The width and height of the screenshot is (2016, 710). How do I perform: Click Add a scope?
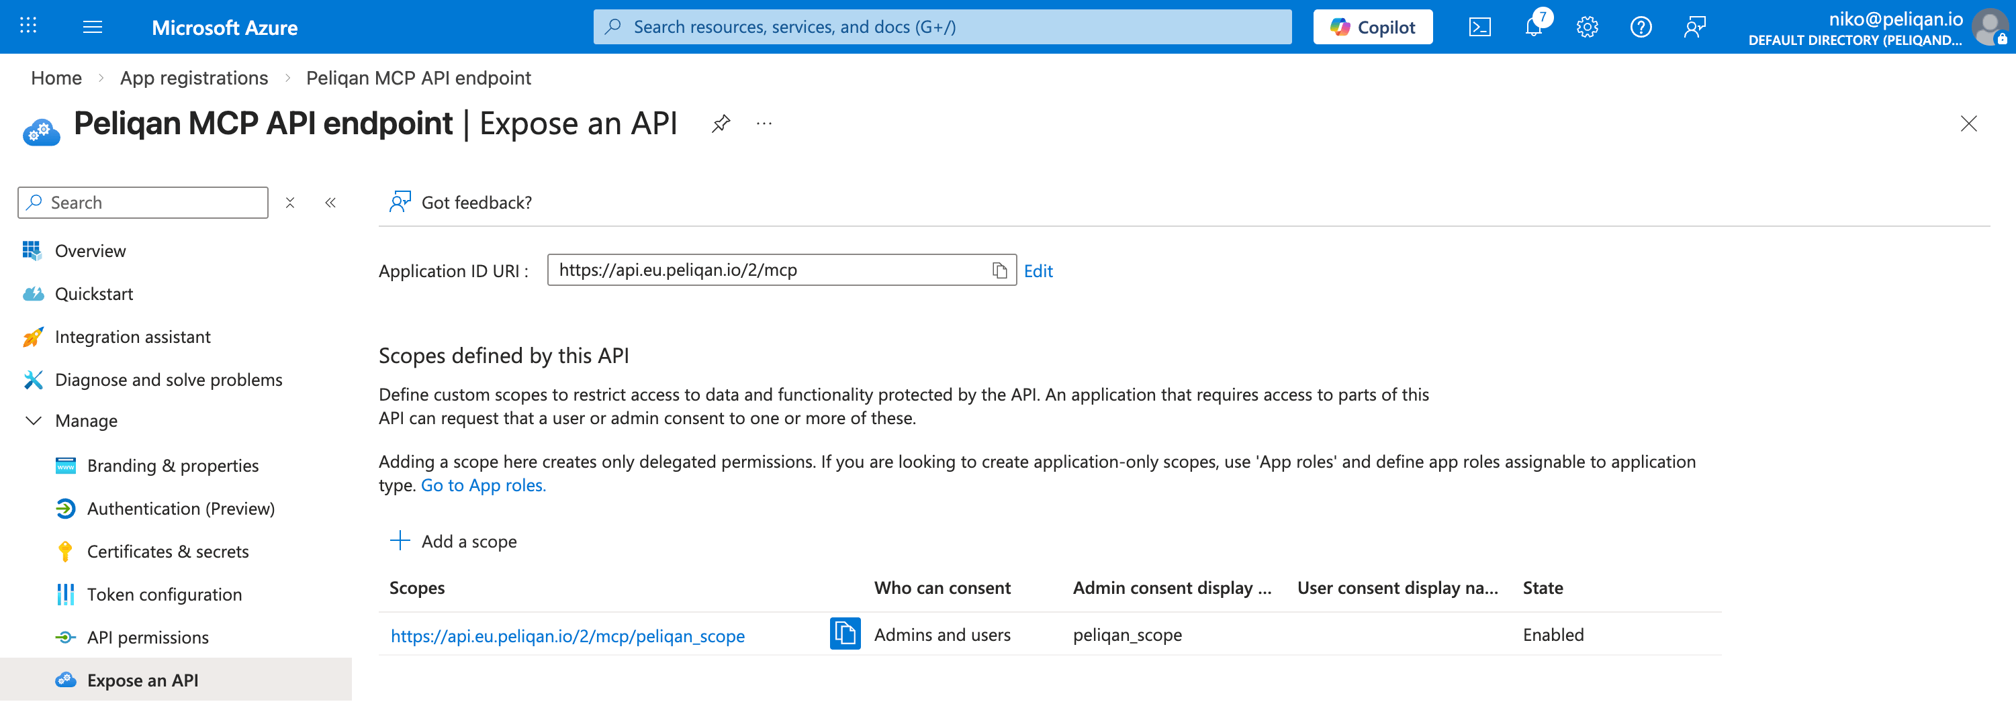coord(454,541)
